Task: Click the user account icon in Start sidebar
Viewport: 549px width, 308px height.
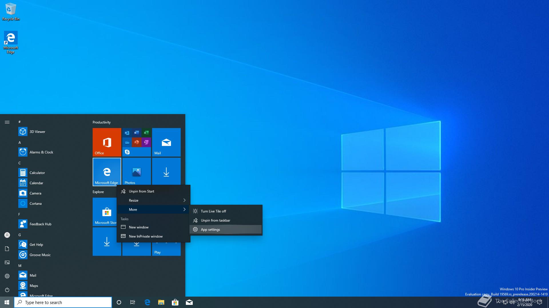Action: [x=7, y=235]
